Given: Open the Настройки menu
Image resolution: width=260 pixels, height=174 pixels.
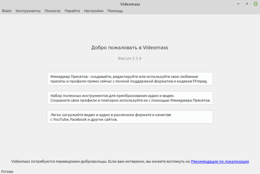Looking at the screenshot, I should tap(93, 11).
